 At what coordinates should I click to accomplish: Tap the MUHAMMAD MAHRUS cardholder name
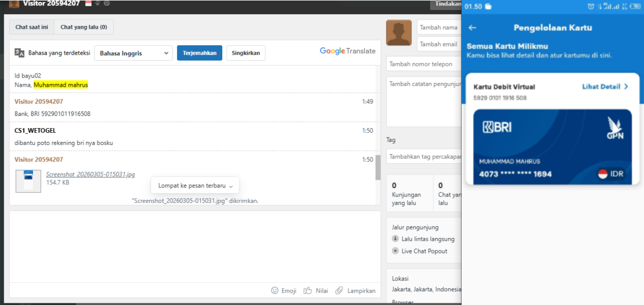pos(509,162)
